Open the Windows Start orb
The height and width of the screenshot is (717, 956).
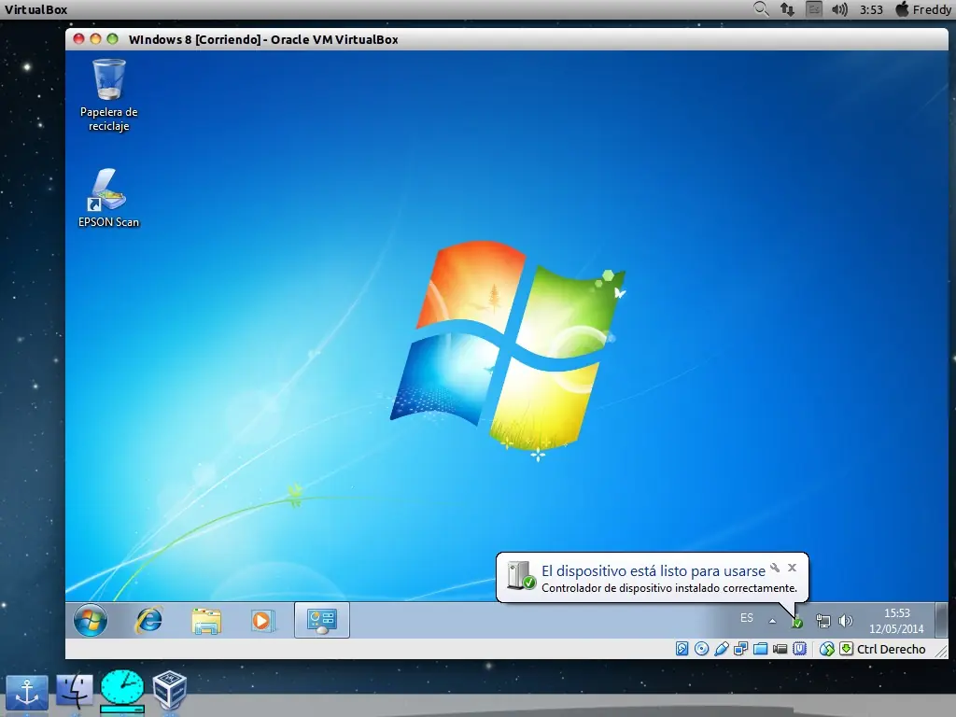91,620
